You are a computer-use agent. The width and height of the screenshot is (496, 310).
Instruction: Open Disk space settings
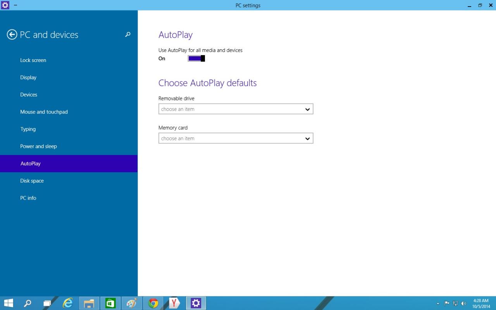point(69,181)
